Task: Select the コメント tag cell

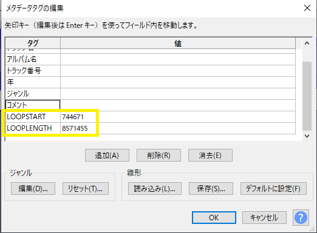Action: [33, 105]
